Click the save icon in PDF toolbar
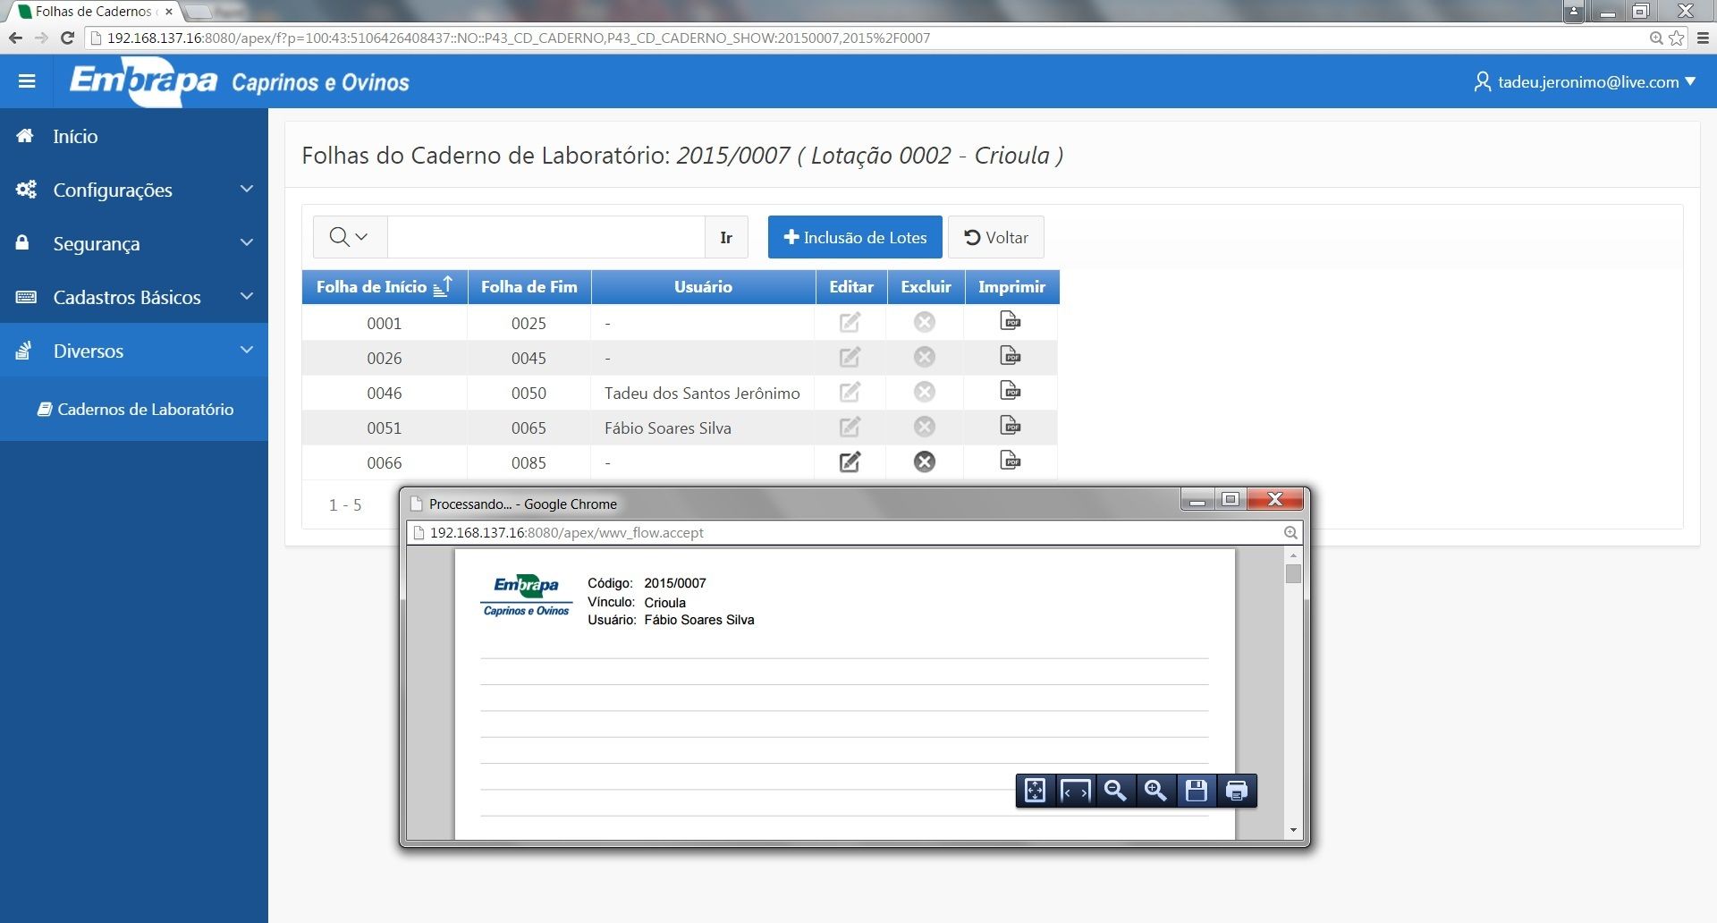Viewport: 1717px width, 923px height. coord(1196,791)
